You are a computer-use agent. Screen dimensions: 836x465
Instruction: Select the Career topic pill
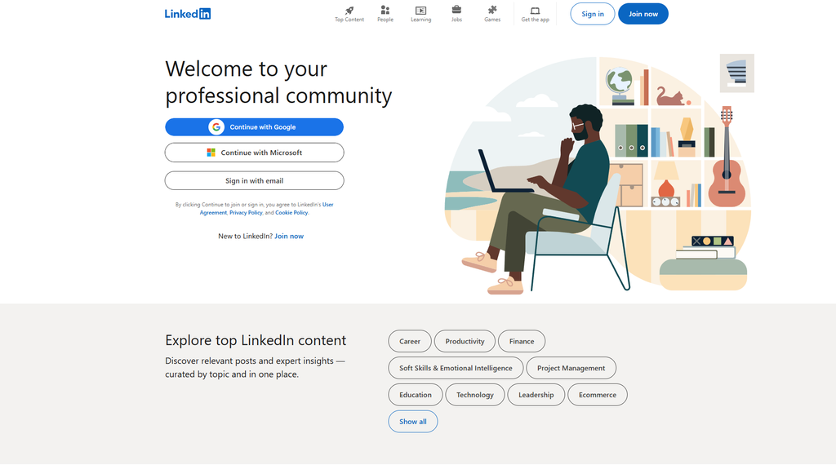[x=410, y=342]
